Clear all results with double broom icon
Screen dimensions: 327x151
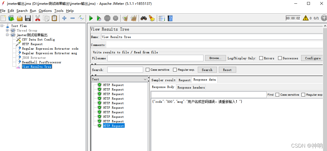134,18
